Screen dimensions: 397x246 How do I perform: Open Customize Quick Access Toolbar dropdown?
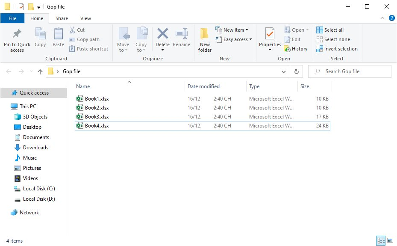pos(38,7)
